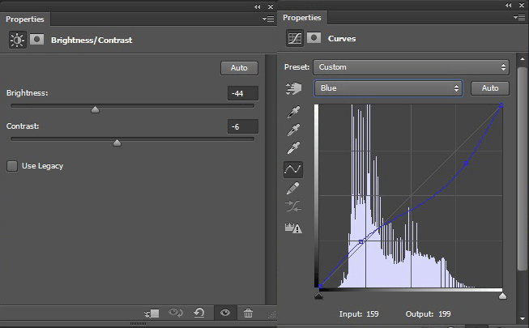Open the Preset Custom dropdown
The width and height of the screenshot is (529, 328).
pos(411,67)
